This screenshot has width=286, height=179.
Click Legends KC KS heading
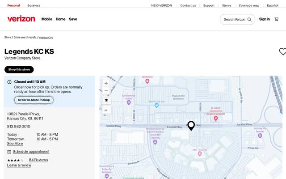pos(29,51)
